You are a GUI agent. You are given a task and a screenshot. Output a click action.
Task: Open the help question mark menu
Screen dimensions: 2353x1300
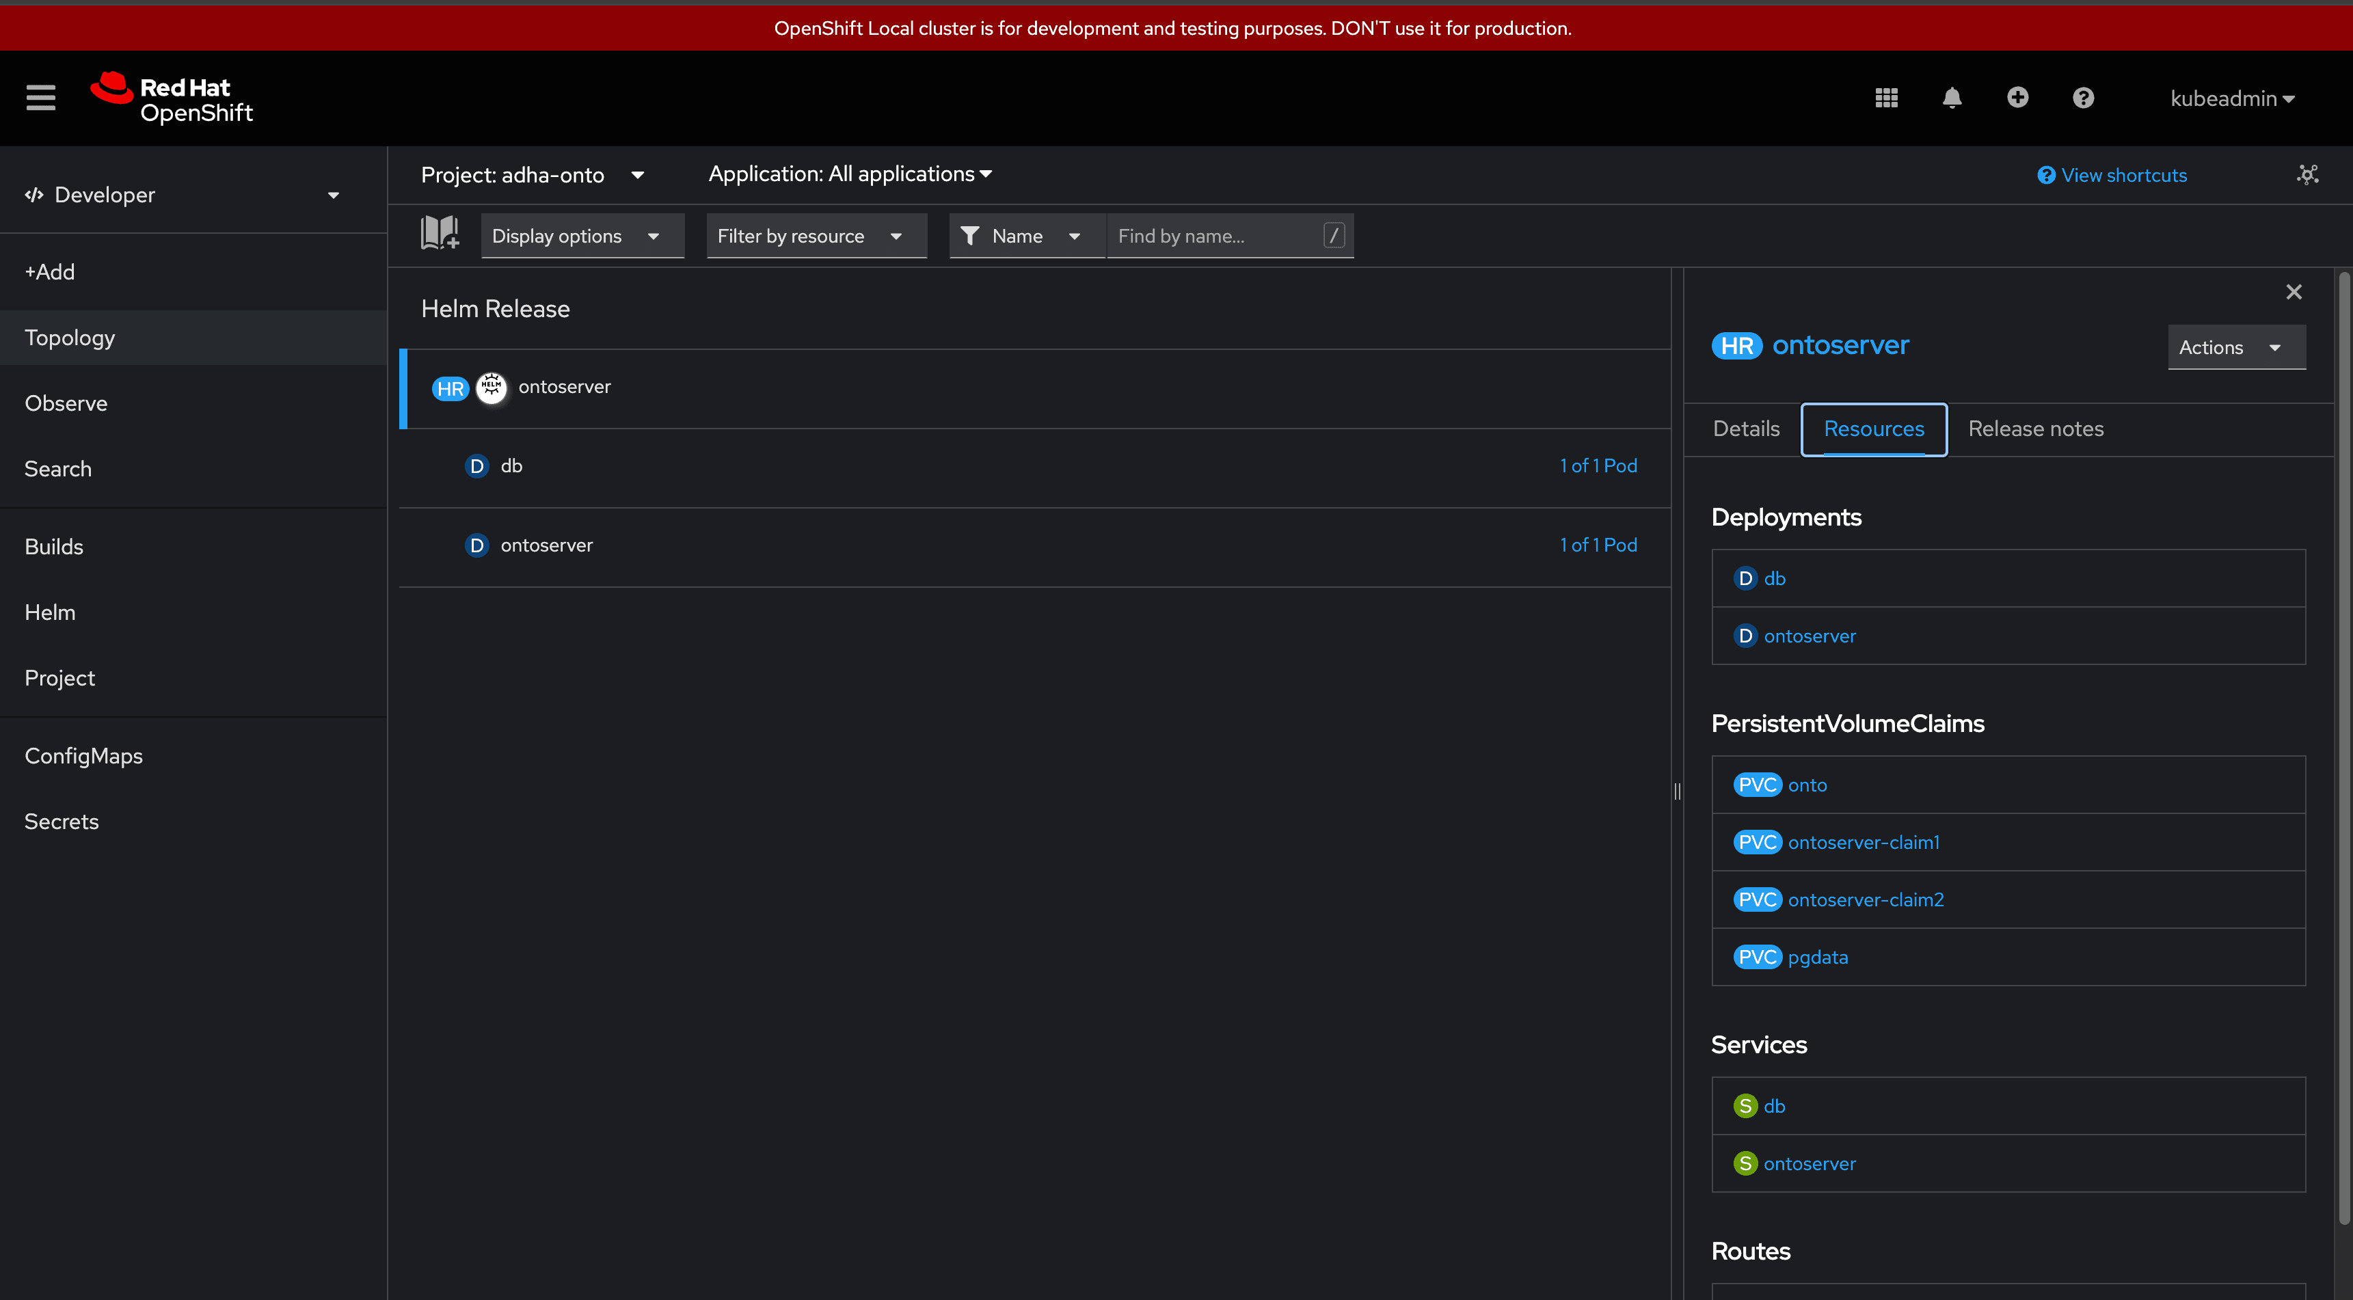tap(2084, 98)
